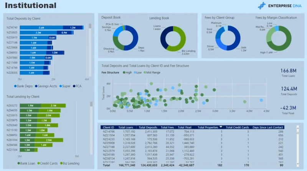Click Mid Range 0.6M donut segment

pos(270,35)
